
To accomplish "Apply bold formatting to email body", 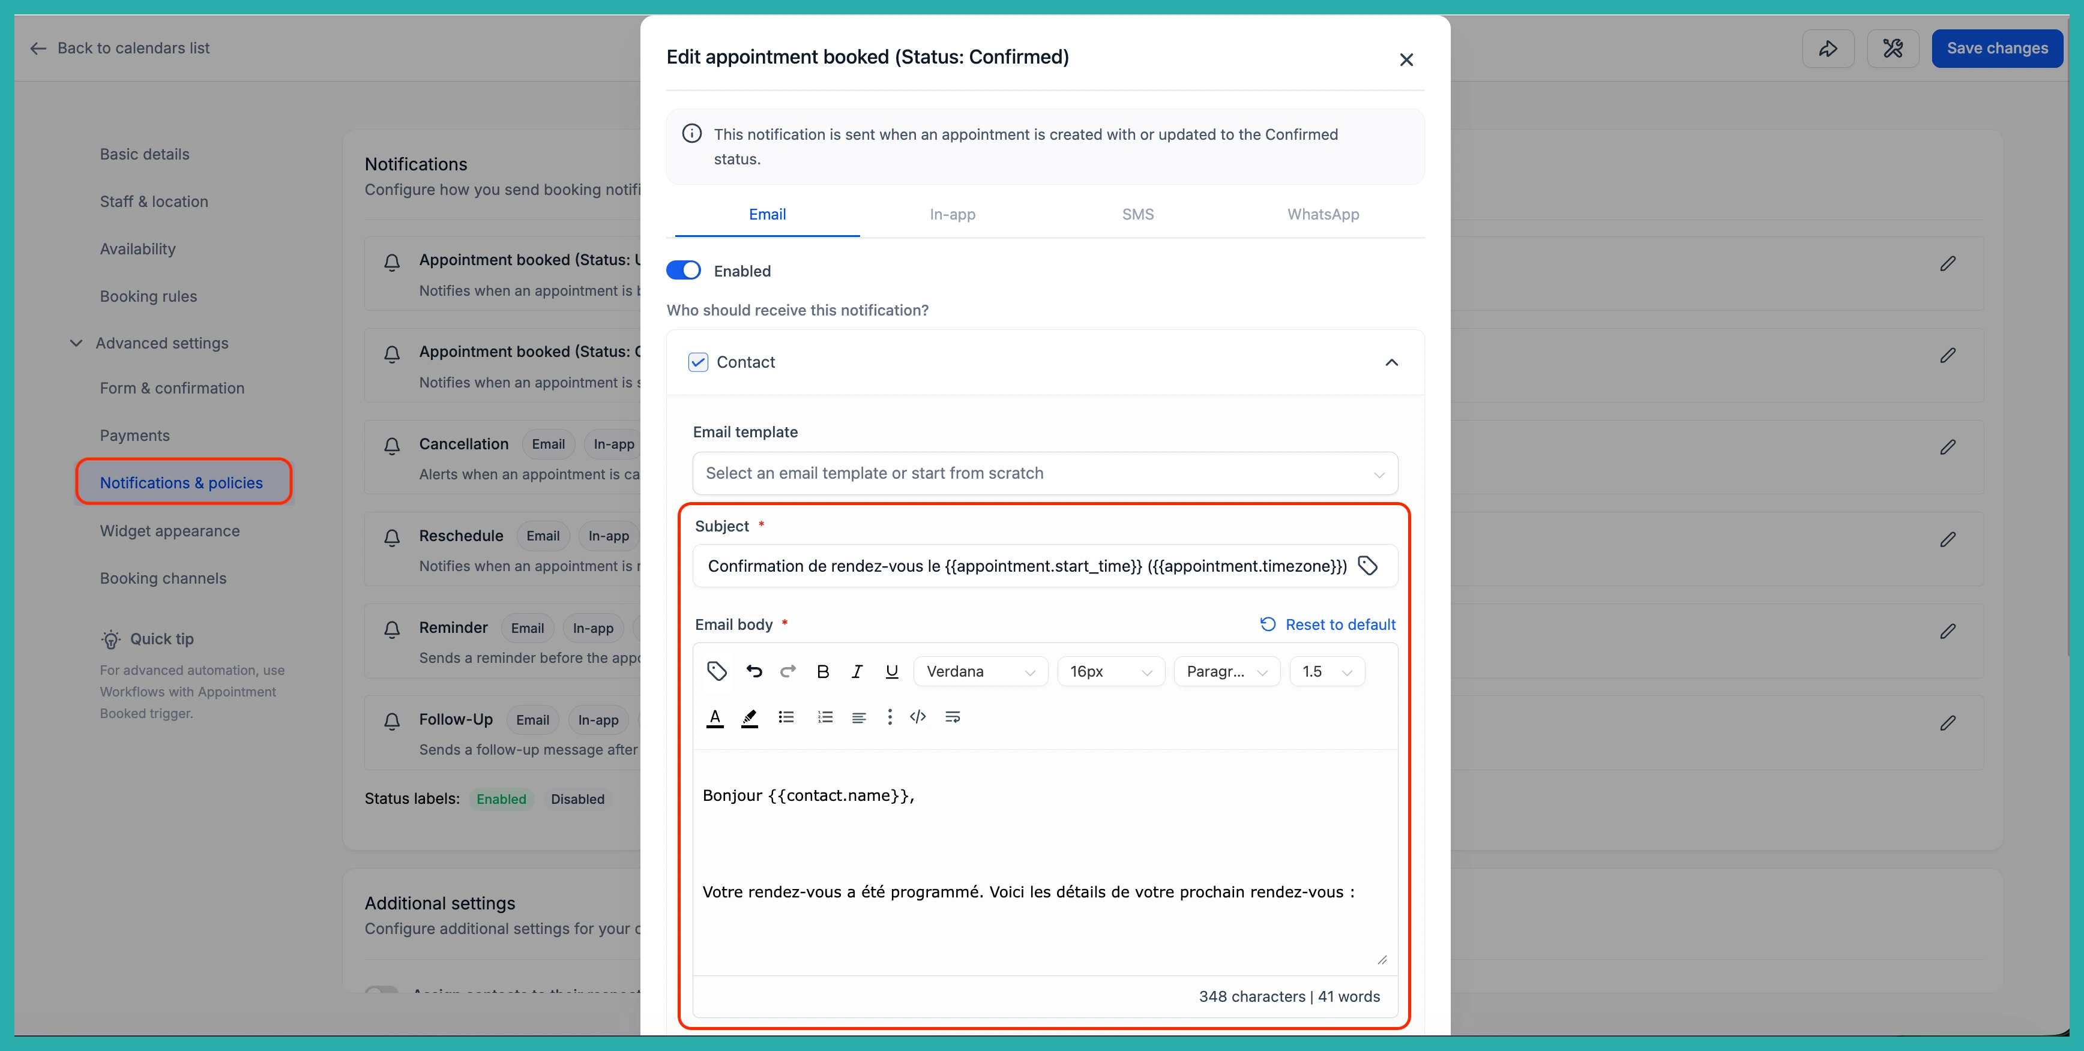I will 823,671.
